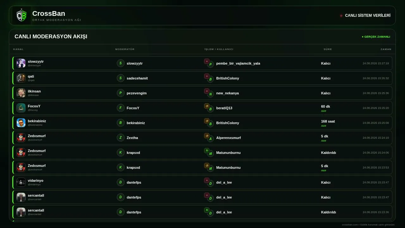Screen dimensions: 405x228
Task: Click the CrossBan shield logo
Action: tap(22, 16)
